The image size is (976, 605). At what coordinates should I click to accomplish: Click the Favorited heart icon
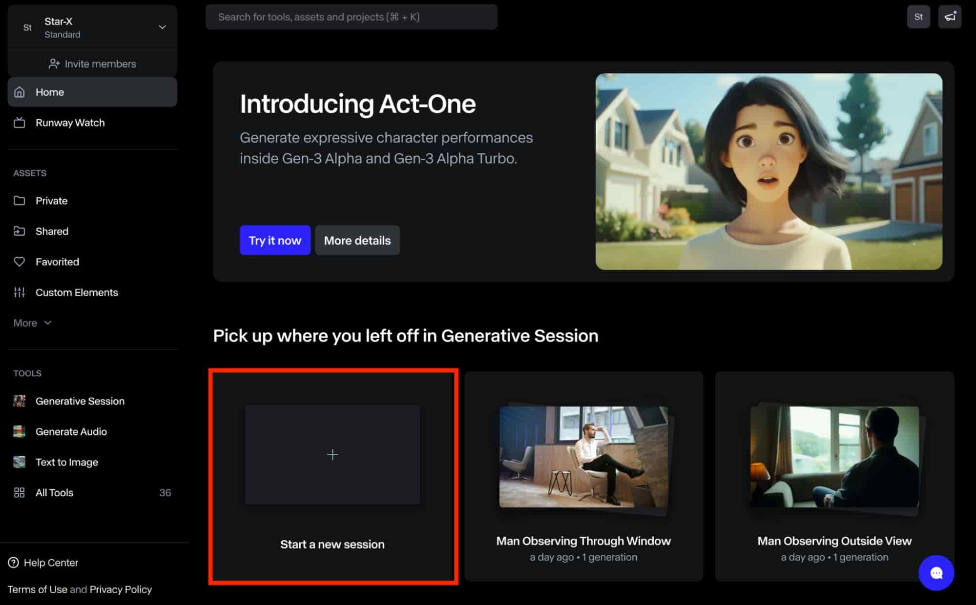pyautogui.click(x=19, y=262)
